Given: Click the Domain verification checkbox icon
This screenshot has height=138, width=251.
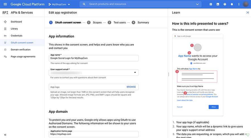Looking at the screenshot, I should (5, 50).
